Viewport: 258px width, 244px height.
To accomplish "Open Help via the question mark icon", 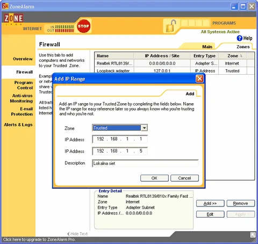I will pyautogui.click(x=240, y=38).
